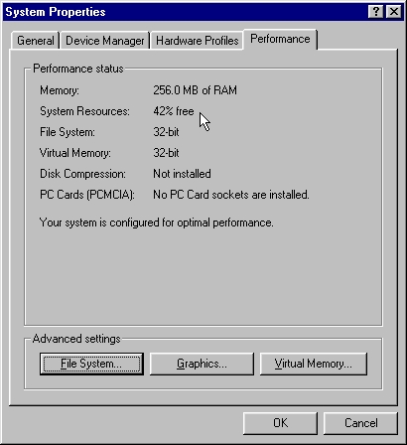The image size is (407, 445).
Task: Click the Virtual Memory... button
Action: pyautogui.click(x=314, y=364)
